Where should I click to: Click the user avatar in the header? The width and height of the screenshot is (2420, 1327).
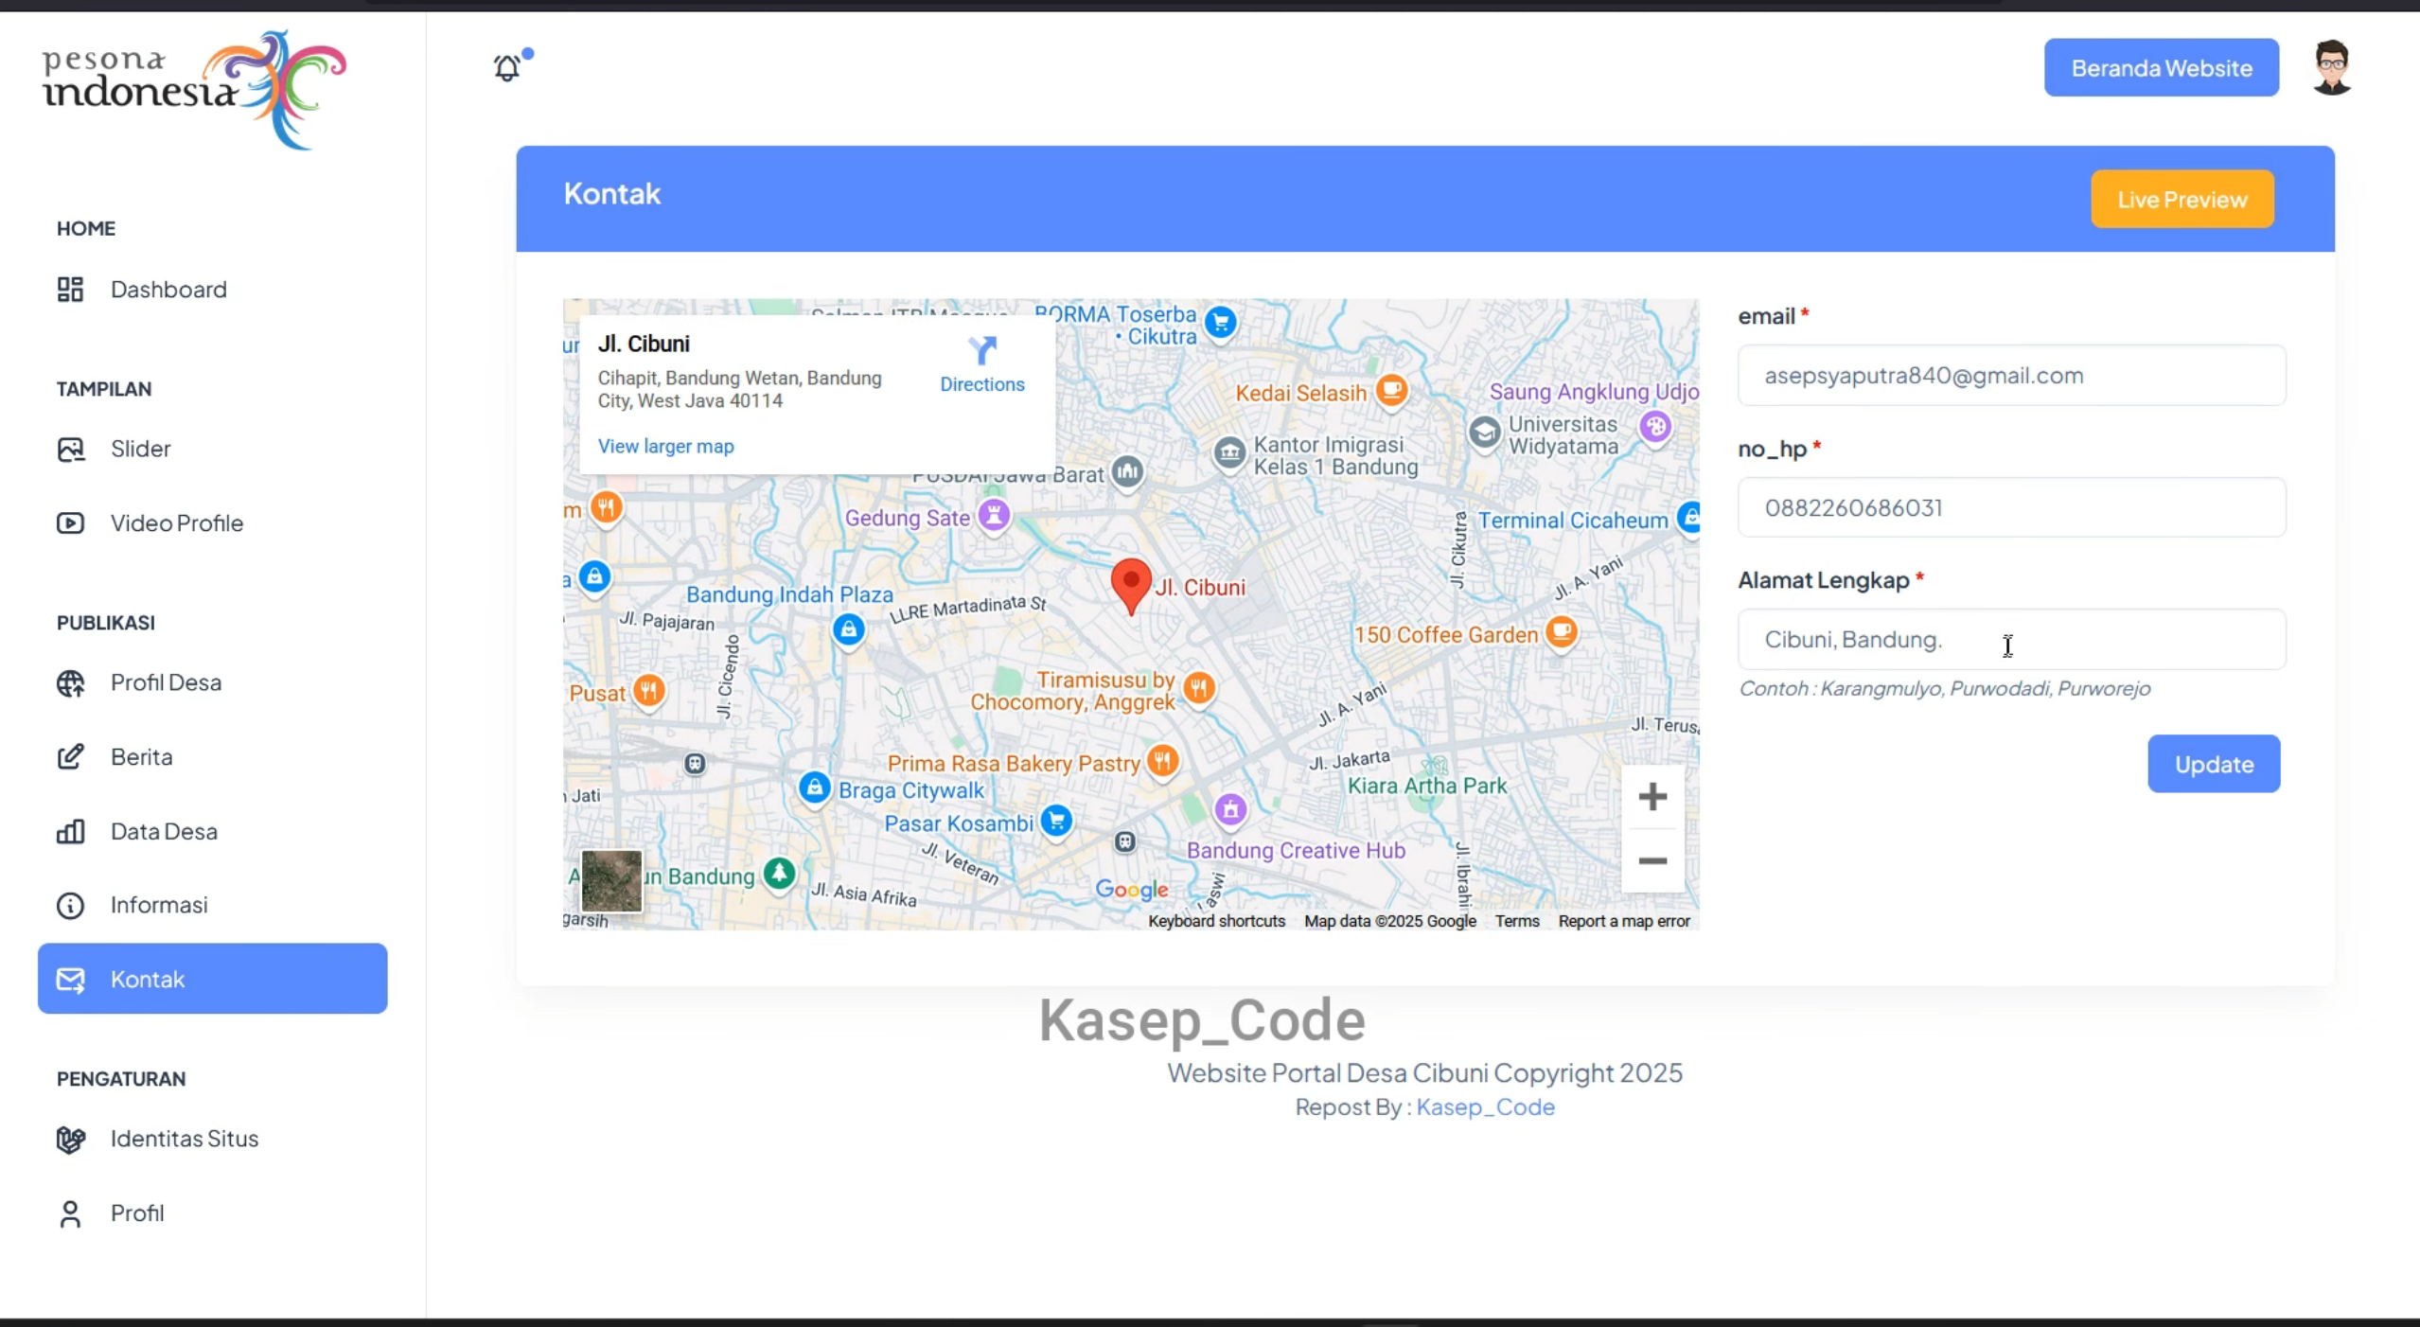[2331, 67]
